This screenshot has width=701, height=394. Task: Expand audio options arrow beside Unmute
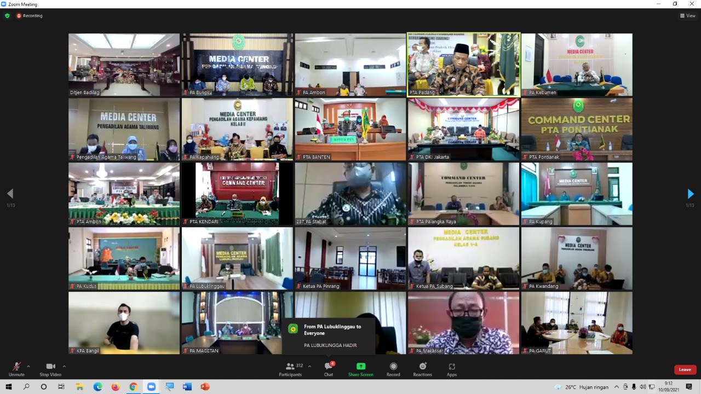28,366
